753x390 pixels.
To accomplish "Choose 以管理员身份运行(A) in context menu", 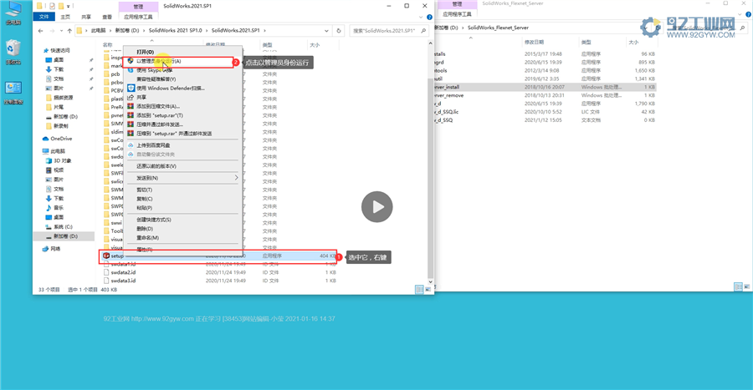I will (158, 61).
